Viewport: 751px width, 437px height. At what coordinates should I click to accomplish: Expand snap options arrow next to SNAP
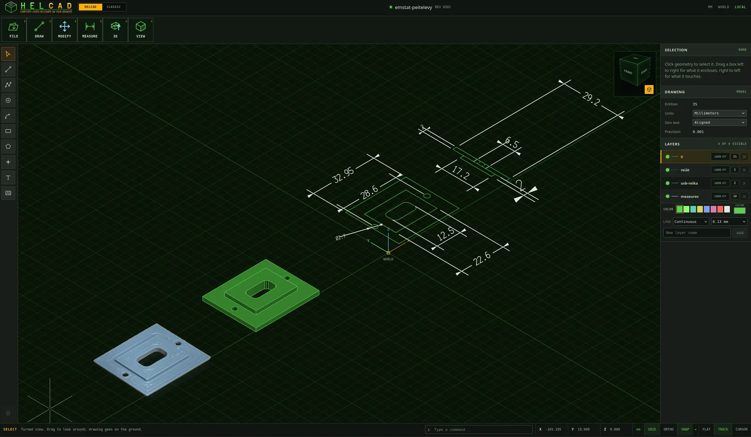tap(695, 429)
